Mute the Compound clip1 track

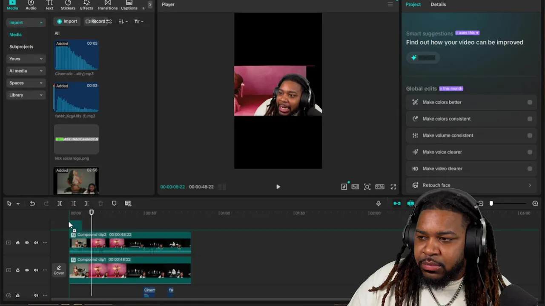pos(36,270)
